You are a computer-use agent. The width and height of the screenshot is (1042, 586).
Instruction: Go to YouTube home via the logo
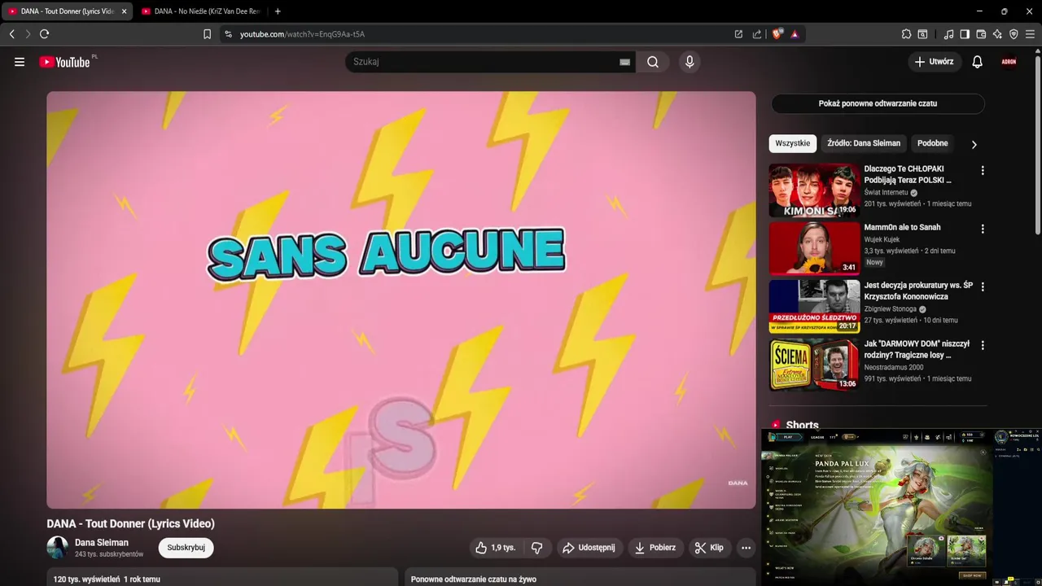[x=64, y=62]
